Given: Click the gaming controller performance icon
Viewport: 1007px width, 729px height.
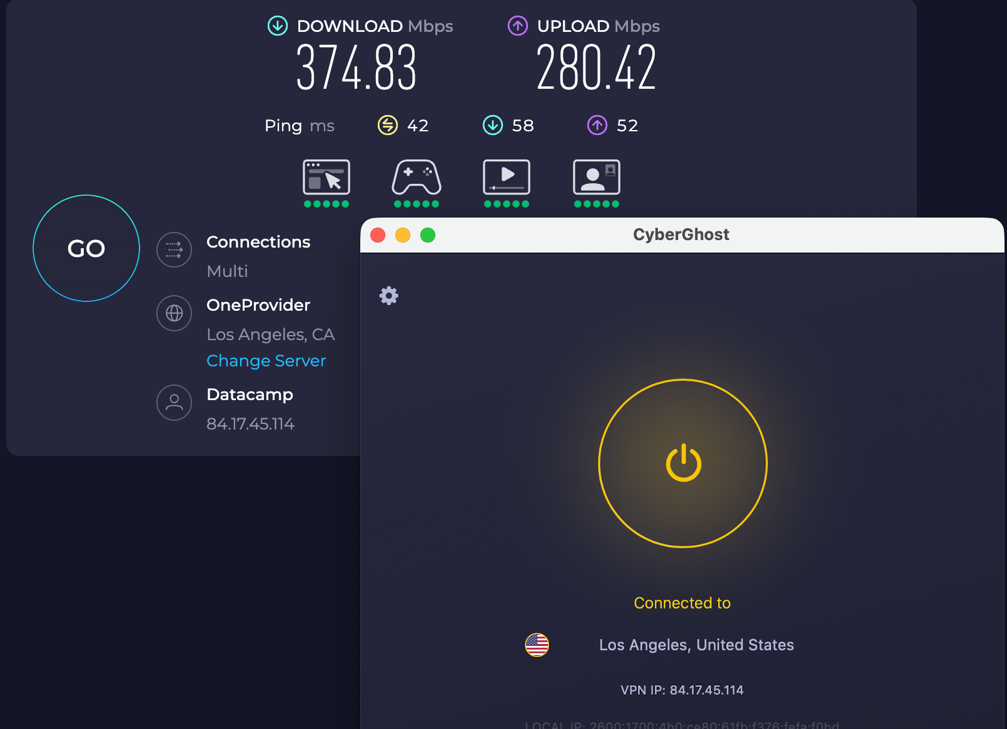Looking at the screenshot, I should [416, 178].
